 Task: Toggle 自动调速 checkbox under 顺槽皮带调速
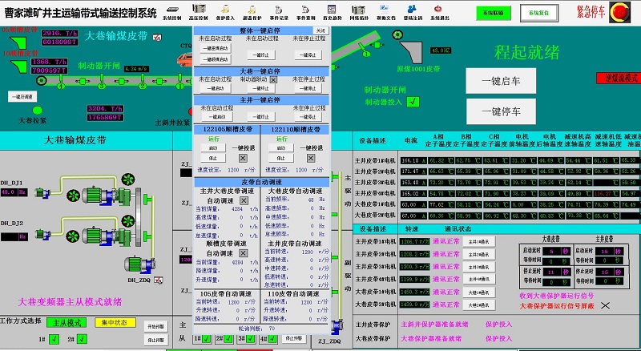point(244,253)
